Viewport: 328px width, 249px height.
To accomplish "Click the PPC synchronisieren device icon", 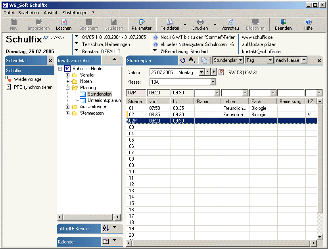I will pos(8,87).
